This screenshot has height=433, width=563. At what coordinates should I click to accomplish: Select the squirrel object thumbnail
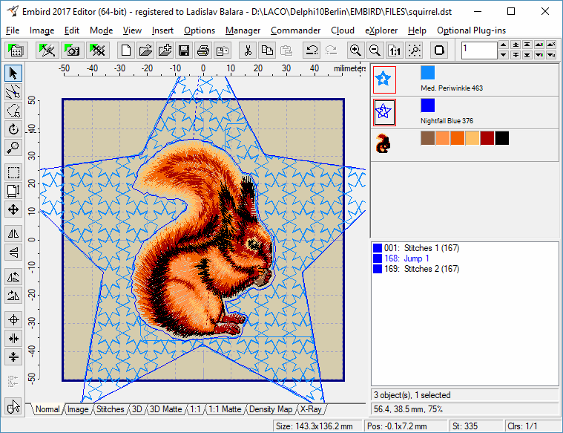(x=383, y=143)
